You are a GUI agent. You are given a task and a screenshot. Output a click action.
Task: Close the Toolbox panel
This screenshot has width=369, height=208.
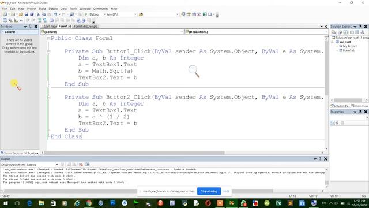(36, 27)
